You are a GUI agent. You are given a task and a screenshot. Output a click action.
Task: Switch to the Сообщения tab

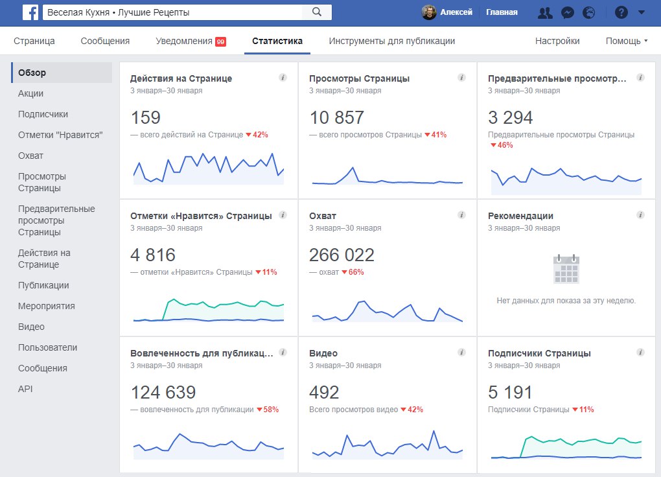coord(105,41)
